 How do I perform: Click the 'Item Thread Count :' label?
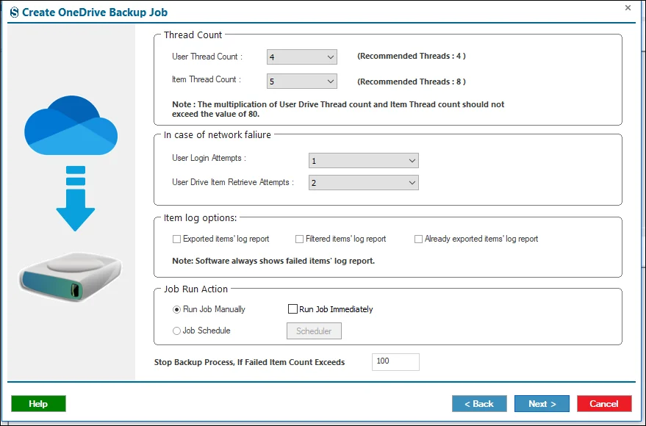(207, 79)
